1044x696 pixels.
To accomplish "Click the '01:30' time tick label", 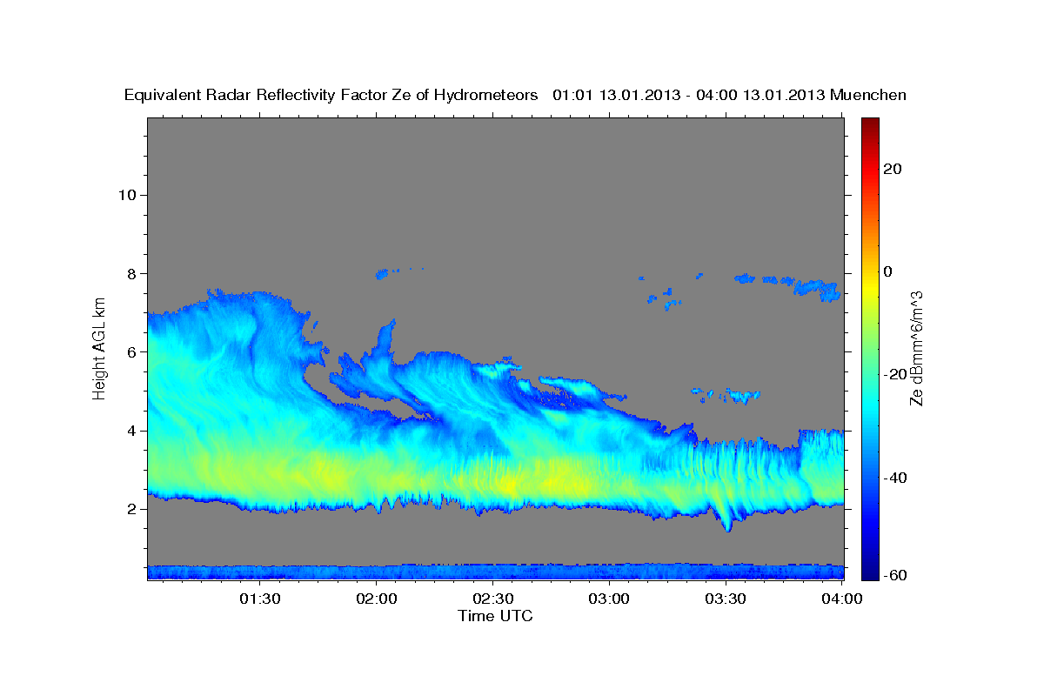I will (259, 599).
